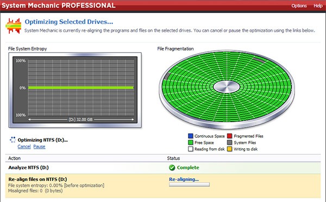Click the System Mechanic waveform logo icon
This screenshot has height=202, width=326.
point(13,26)
